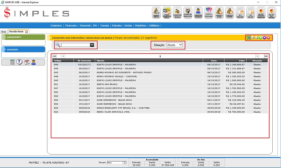The width and height of the screenshot is (281, 168).
Task: Click the Contas a Pagar icon
Action: point(219,13)
